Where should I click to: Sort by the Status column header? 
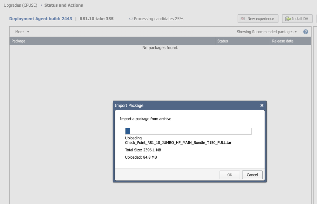(x=243, y=41)
